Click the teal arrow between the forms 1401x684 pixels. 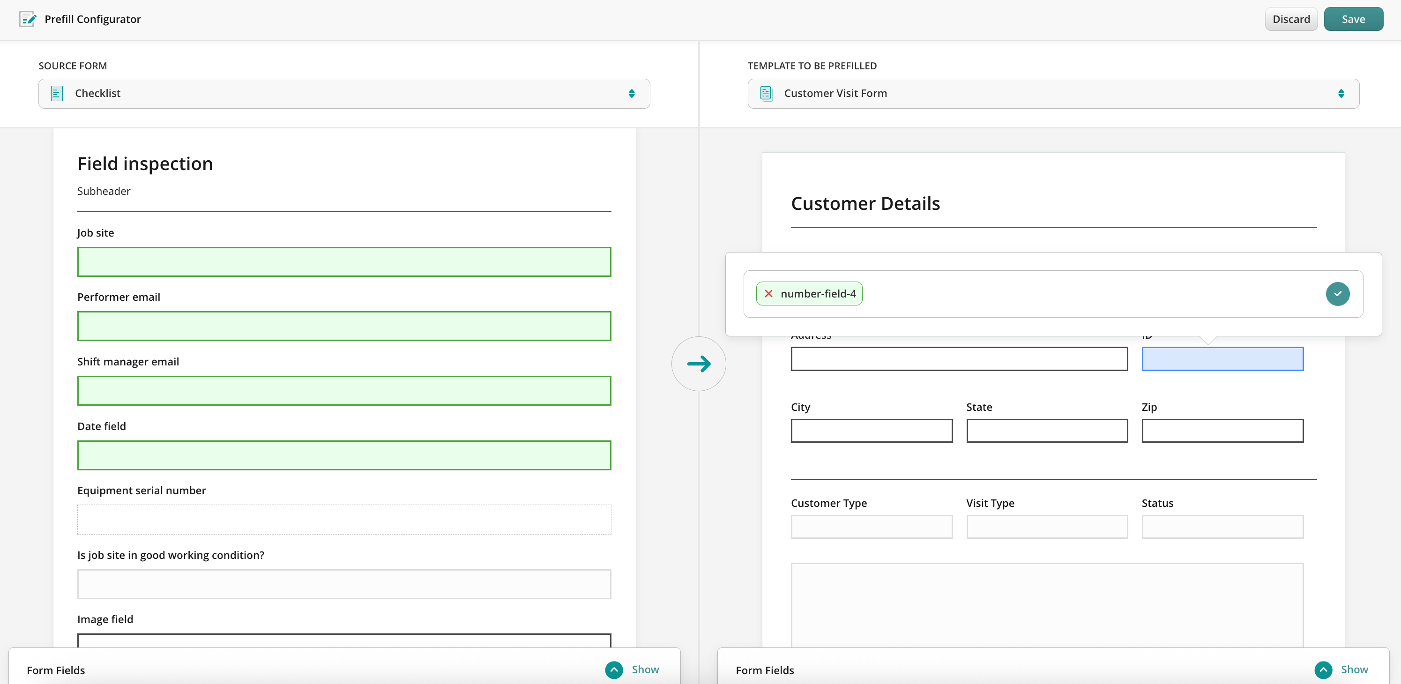tap(698, 364)
